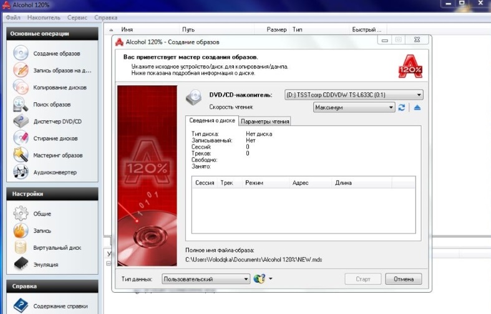Select the Копирование дисков icon

point(21,87)
